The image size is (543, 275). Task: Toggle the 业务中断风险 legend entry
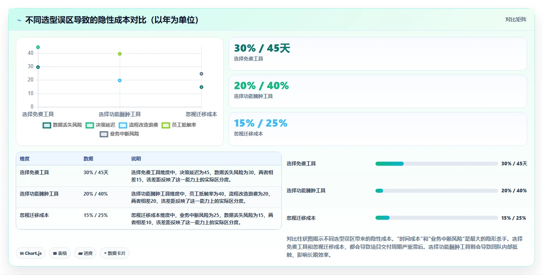(x=120, y=134)
